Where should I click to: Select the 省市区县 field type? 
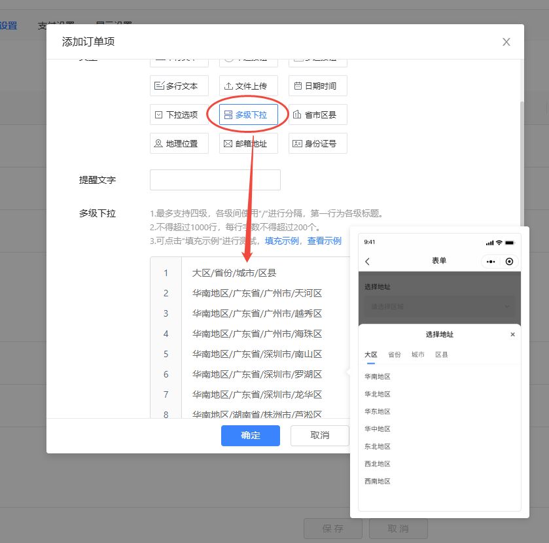[317, 114]
